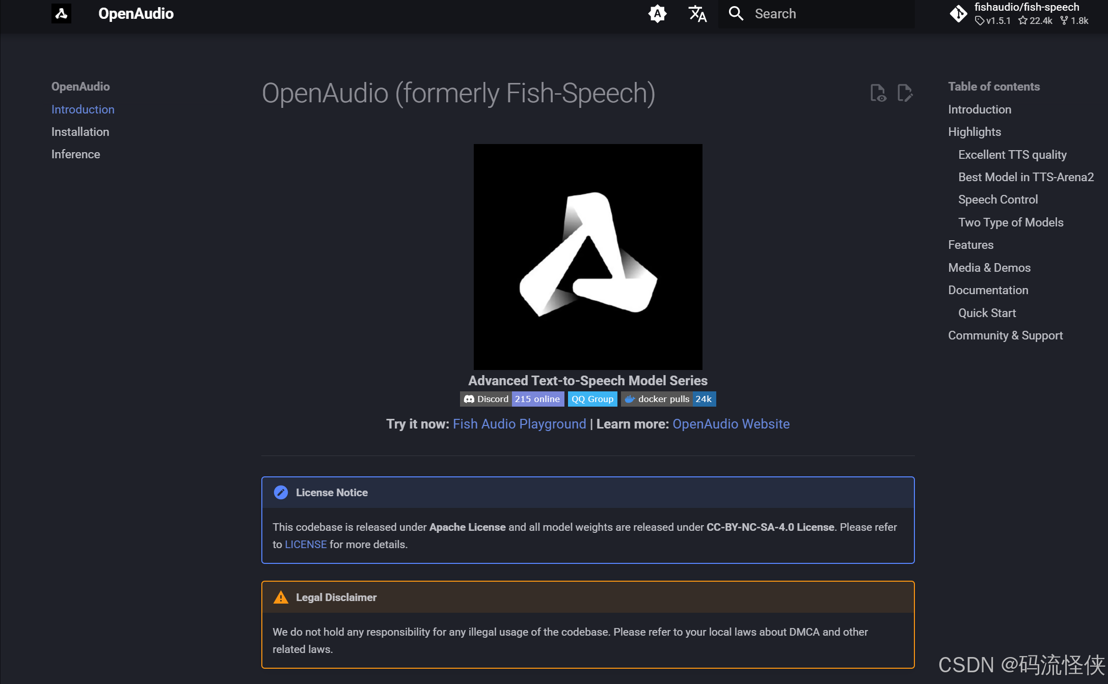
Task: Jump to Quick Start section
Action: [987, 313]
